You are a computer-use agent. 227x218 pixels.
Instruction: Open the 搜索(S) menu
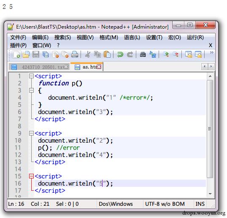[x=62, y=37]
